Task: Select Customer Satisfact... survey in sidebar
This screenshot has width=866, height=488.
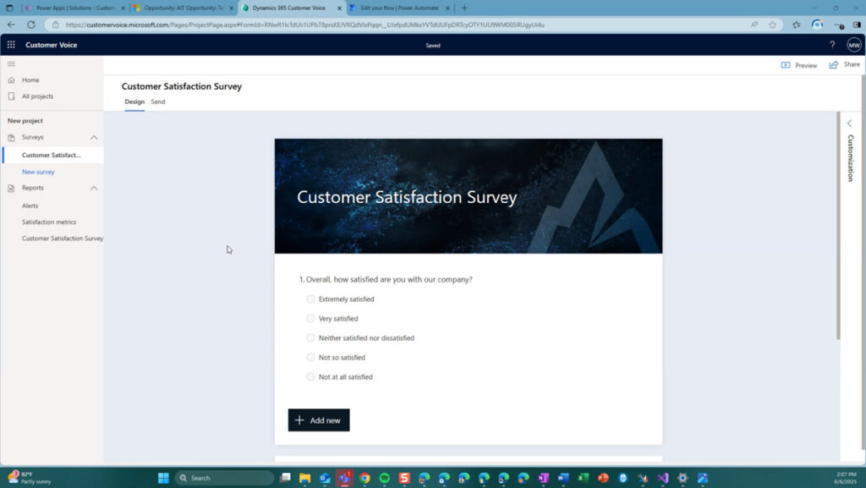Action: 53,155
